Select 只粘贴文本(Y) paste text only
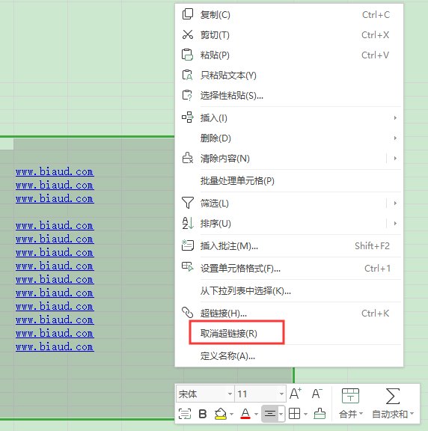The image size is (428, 431). [289, 75]
